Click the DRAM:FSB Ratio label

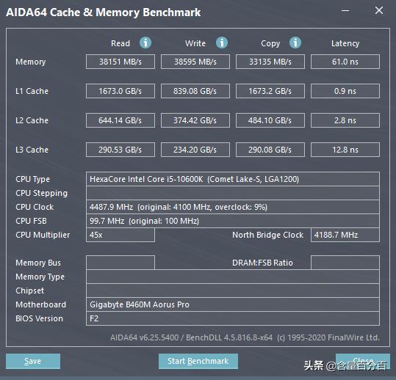262,263
